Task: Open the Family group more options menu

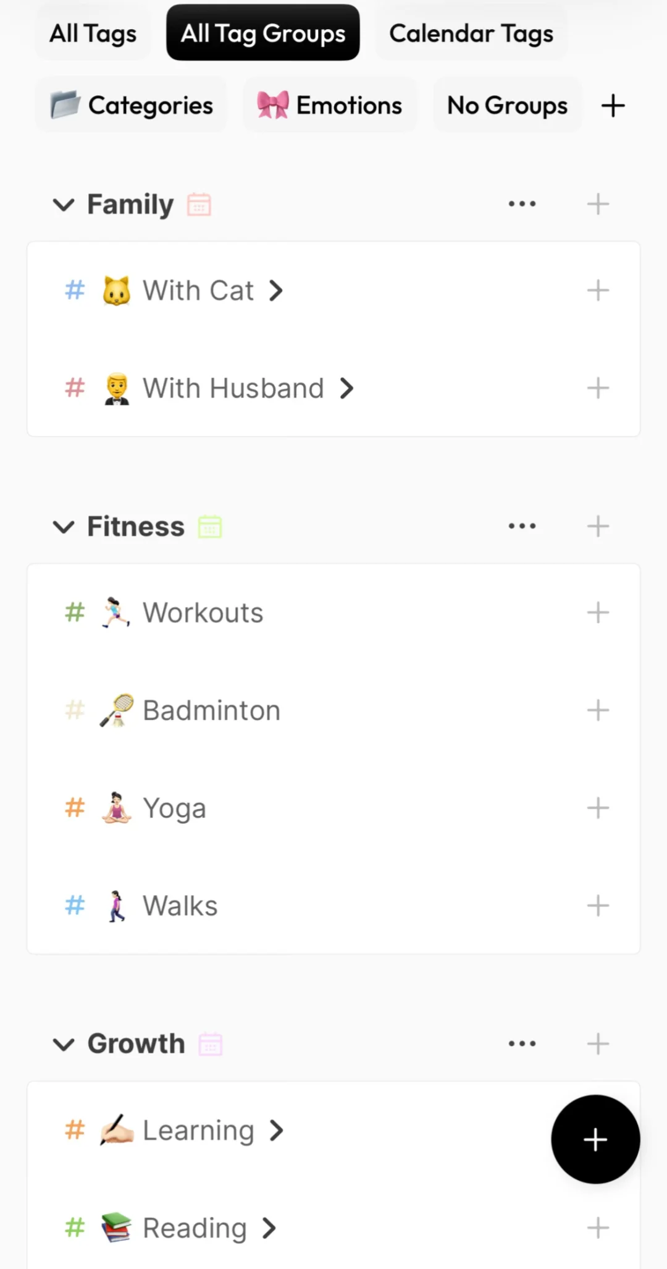Action: pos(522,204)
